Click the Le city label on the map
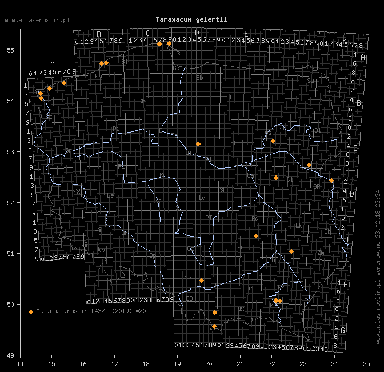This screenshot has width=384, height=372. pos(110,195)
